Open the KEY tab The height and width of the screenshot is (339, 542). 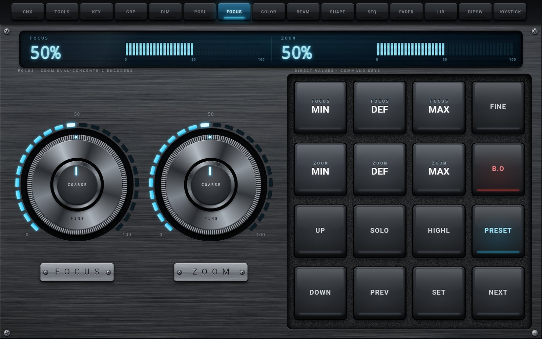point(96,12)
